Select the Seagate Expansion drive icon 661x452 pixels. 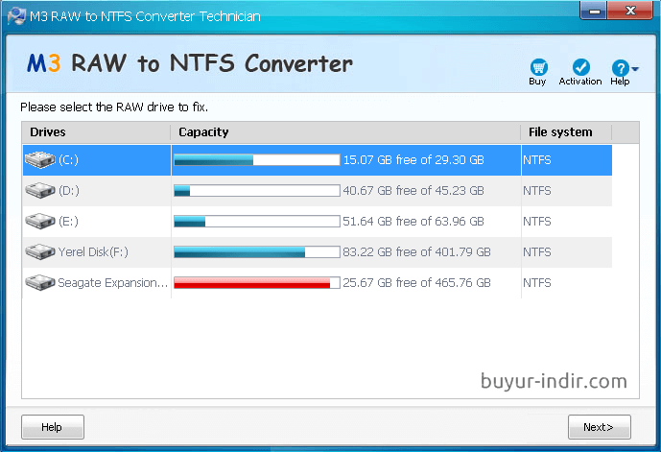click(x=40, y=282)
